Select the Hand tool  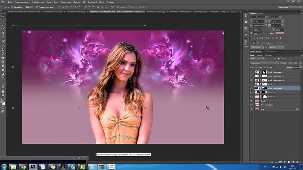pos(3,91)
